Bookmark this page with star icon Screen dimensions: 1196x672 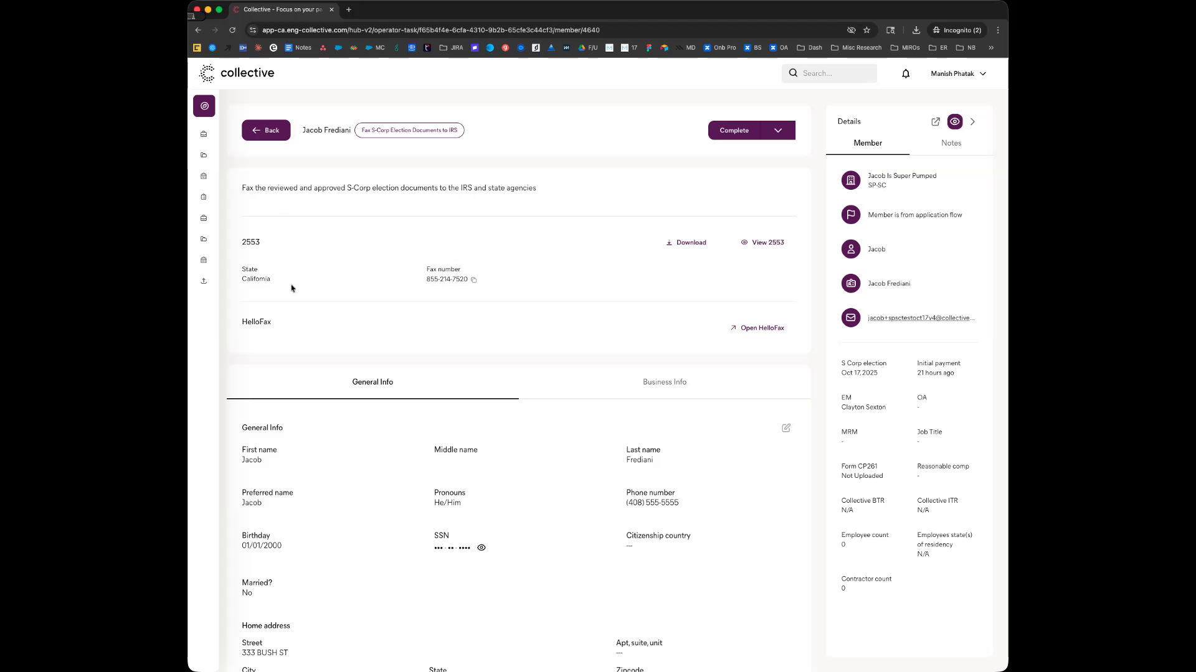coord(866,30)
